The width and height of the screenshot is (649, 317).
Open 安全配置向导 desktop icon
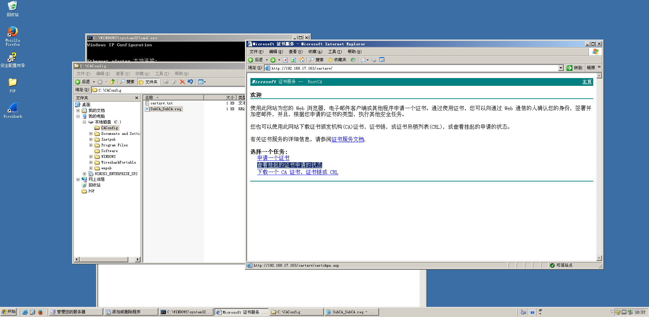click(x=13, y=60)
